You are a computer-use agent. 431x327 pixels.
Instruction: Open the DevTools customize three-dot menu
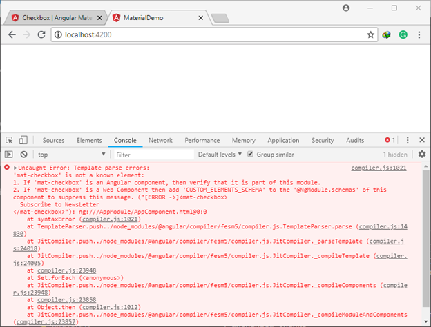coord(408,140)
